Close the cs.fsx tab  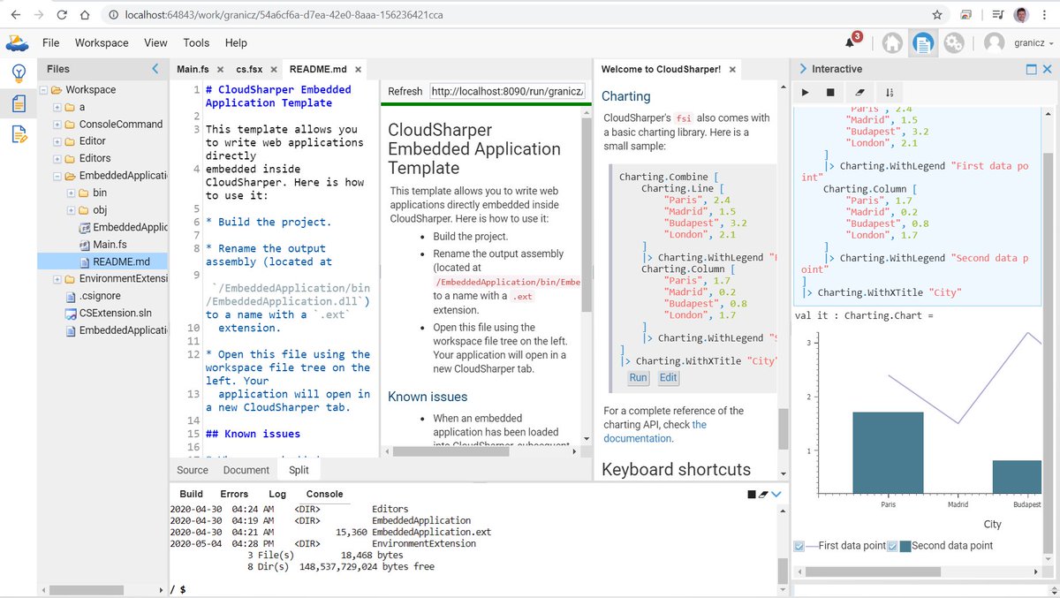pos(273,69)
